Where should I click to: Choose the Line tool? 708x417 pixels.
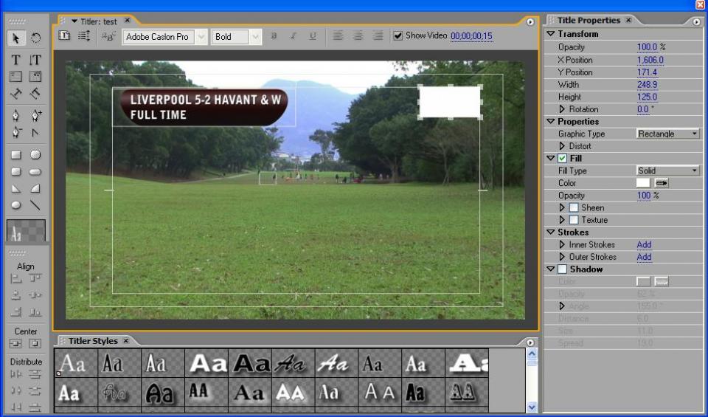pos(35,206)
